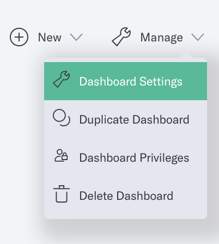Viewport: 219px width, 244px height.
Task: Click the trash can Delete Dashboard icon
Action: (x=62, y=194)
